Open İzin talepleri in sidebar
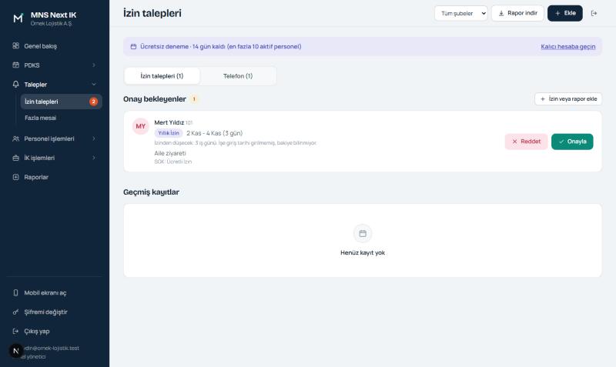 62,102
